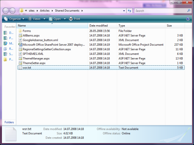The height and width of the screenshot is (145, 194).
Task: Click the 'Online' offline status value
Action: 126,133
